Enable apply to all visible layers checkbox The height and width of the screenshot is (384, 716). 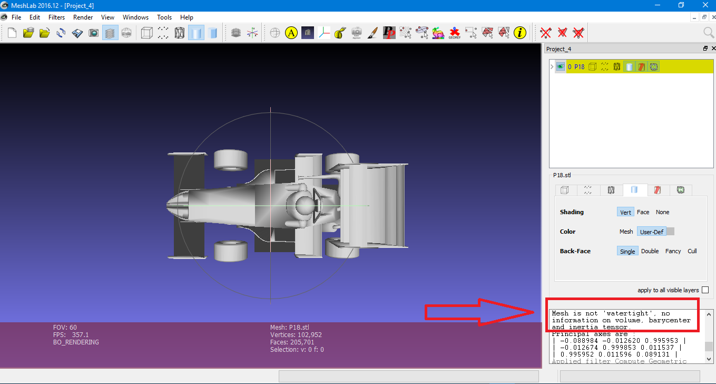(x=705, y=290)
